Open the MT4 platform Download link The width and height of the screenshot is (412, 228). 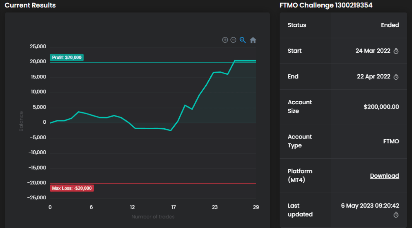[x=384, y=176]
